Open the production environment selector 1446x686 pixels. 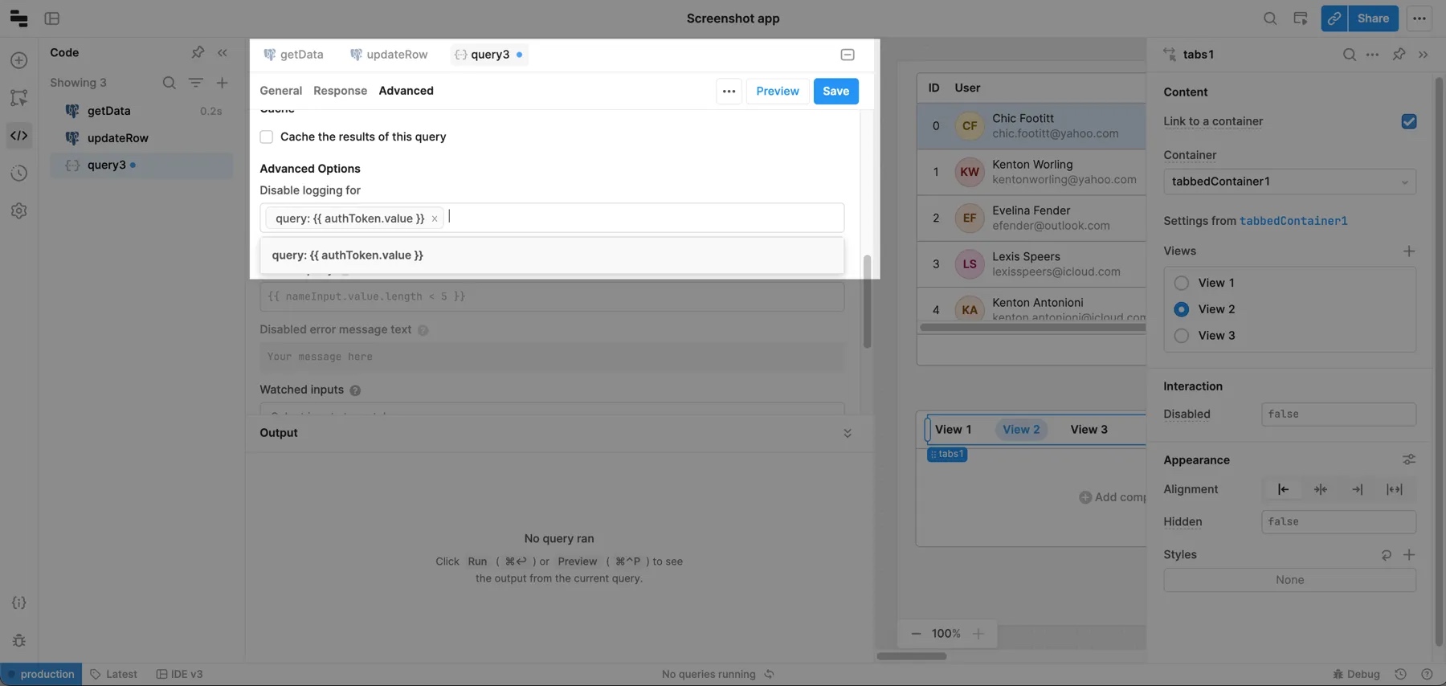41,674
